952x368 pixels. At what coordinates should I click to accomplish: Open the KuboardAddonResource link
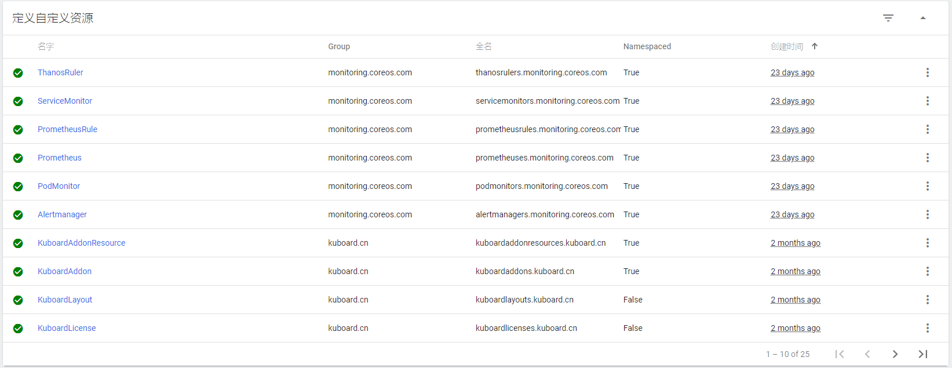coord(81,243)
